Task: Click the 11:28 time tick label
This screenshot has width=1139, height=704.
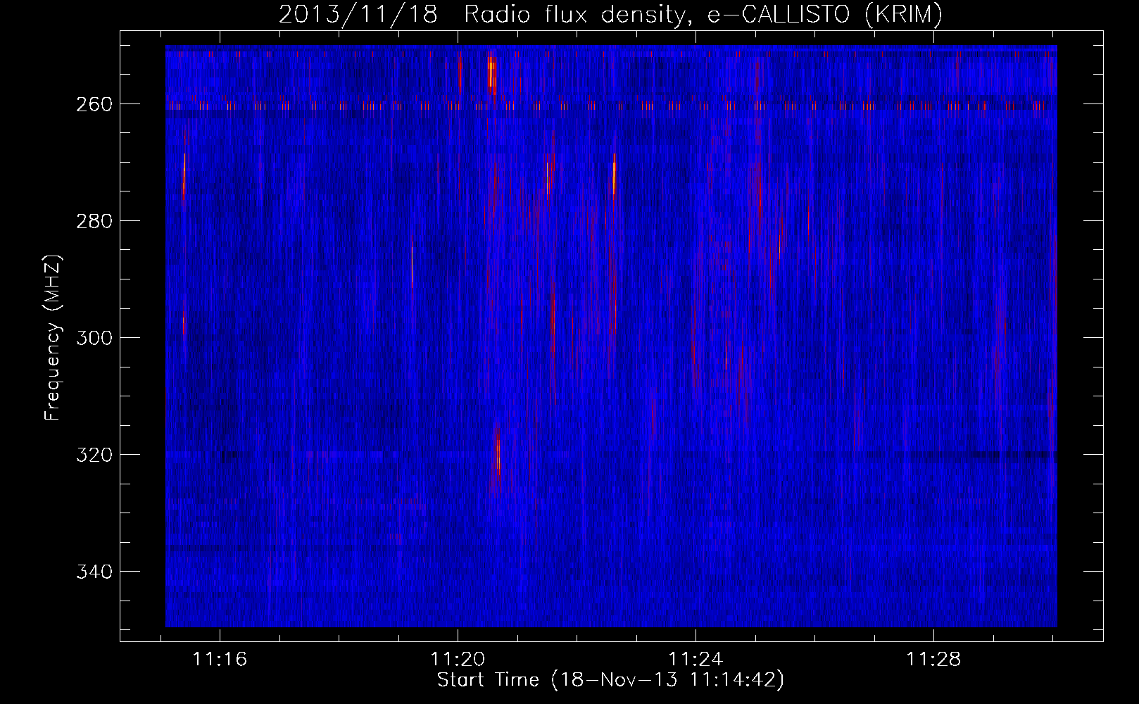Action: 933,660
